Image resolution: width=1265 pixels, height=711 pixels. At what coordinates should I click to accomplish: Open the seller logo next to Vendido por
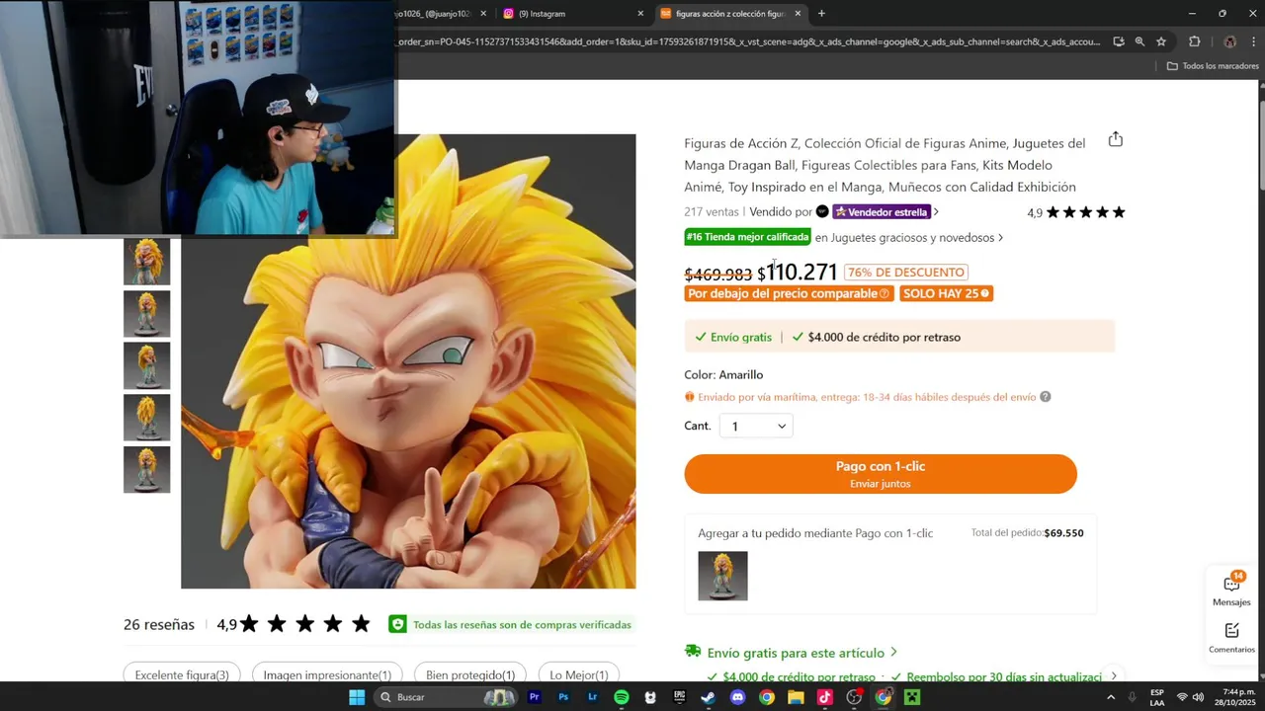coord(822,211)
